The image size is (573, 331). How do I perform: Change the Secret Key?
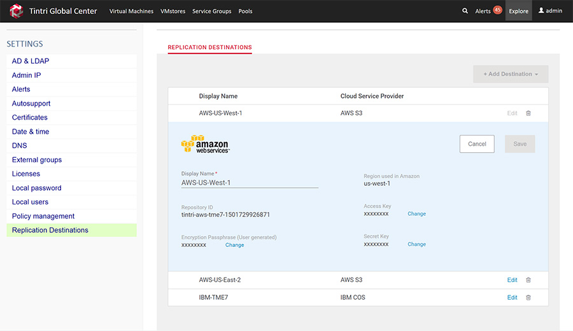(x=416, y=244)
